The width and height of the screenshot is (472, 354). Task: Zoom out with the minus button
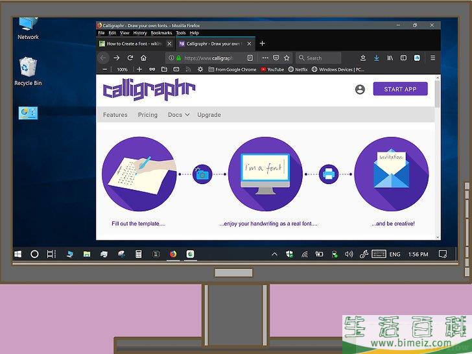click(105, 69)
